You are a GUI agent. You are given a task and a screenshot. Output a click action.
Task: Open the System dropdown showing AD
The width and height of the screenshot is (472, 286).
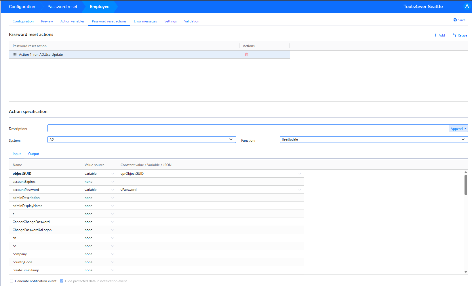142,139
